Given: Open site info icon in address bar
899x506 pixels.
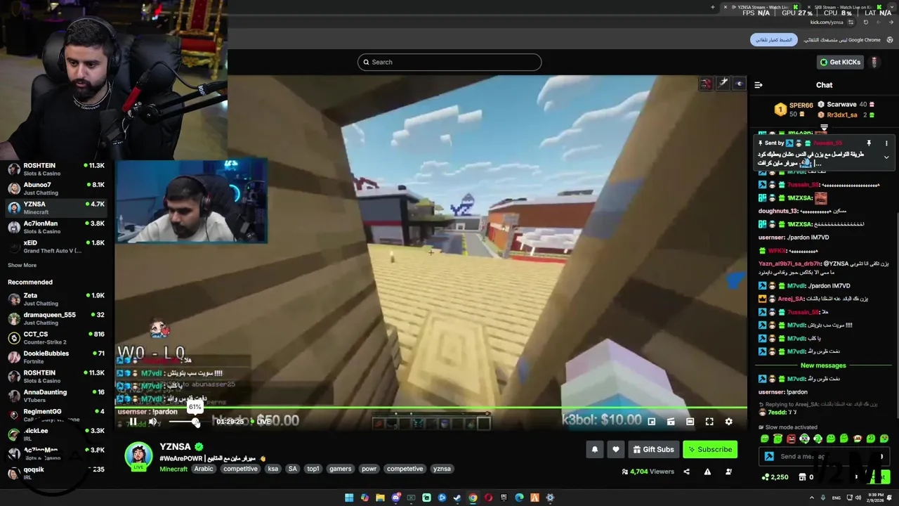Looking at the screenshot, I should [851, 22].
